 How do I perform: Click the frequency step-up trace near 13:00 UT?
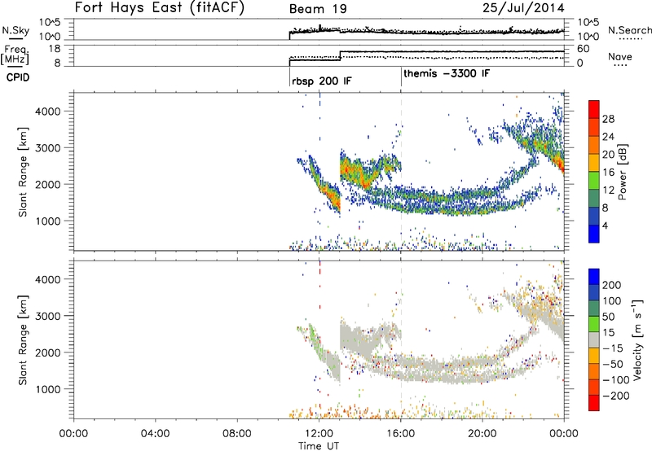click(x=340, y=55)
